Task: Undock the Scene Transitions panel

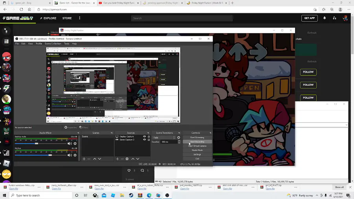Action: coord(179,133)
